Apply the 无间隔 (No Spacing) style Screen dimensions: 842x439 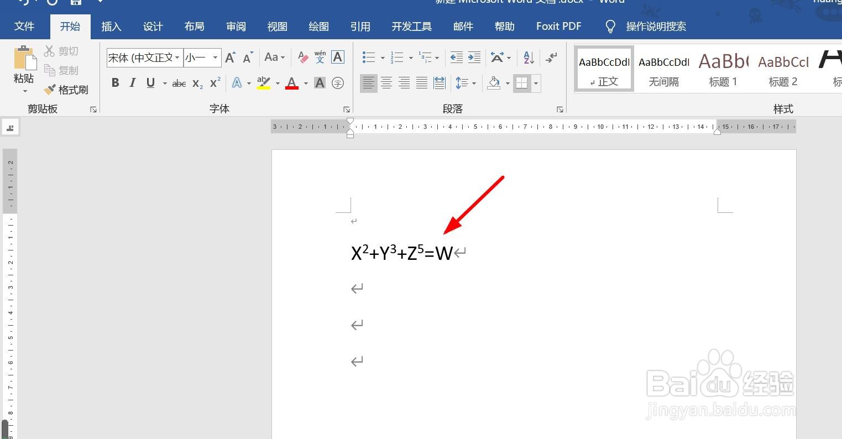click(663, 69)
